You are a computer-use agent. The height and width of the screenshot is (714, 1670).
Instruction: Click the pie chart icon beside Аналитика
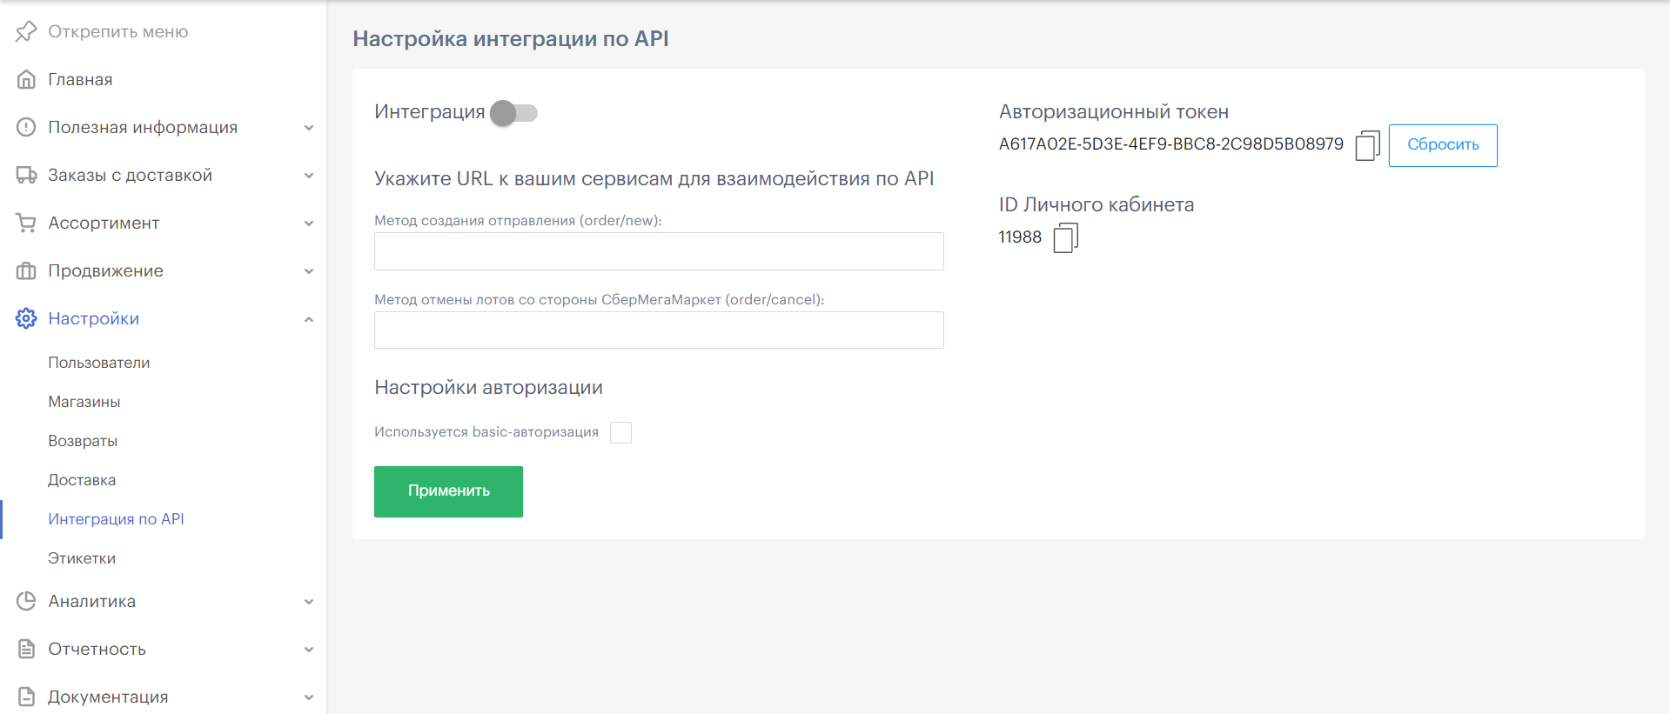coord(26,601)
